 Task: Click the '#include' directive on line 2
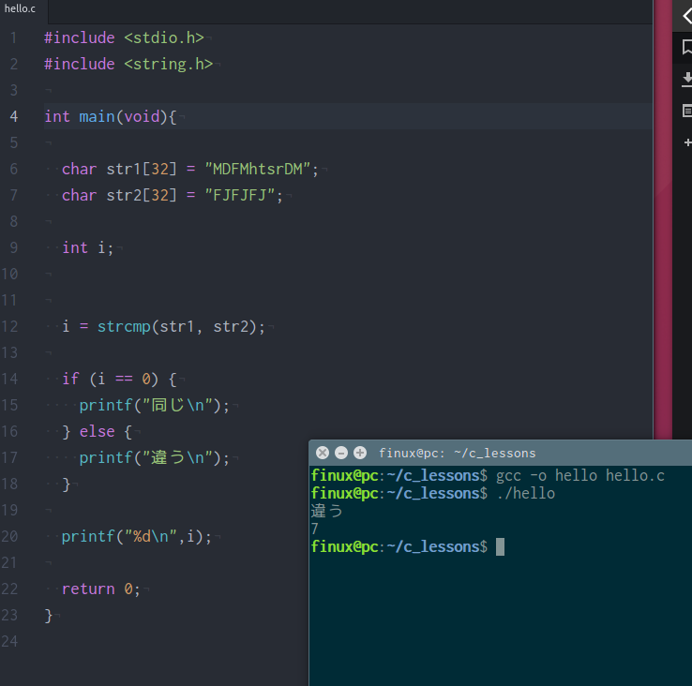(x=80, y=65)
